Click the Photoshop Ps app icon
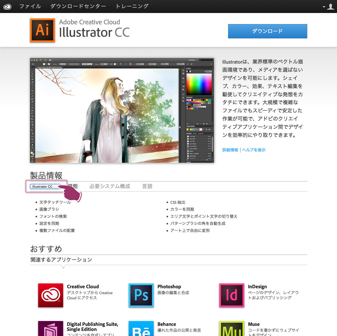 tap(141, 295)
